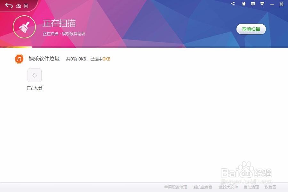
Task: Open 系统盘瘦身 link
Action: click(x=203, y=187)
